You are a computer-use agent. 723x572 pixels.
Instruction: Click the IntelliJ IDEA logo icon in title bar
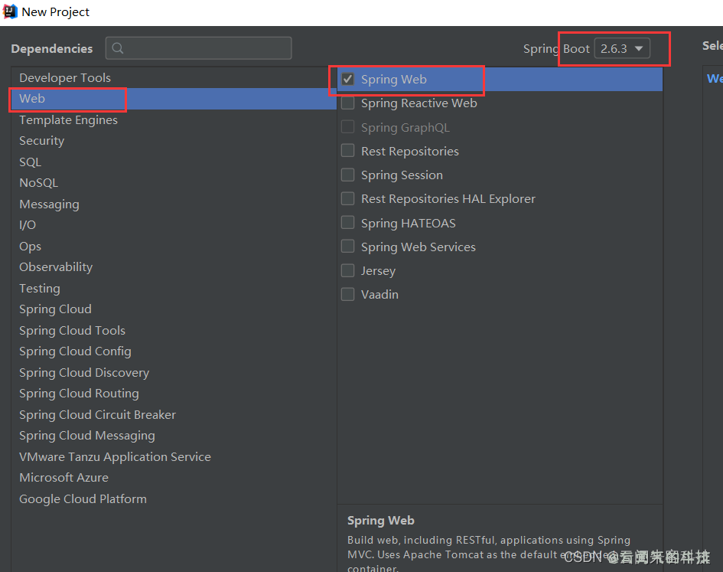(11, 11)
